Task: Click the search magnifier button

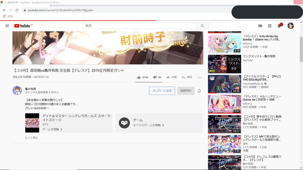Action: (x=203, y=26)
